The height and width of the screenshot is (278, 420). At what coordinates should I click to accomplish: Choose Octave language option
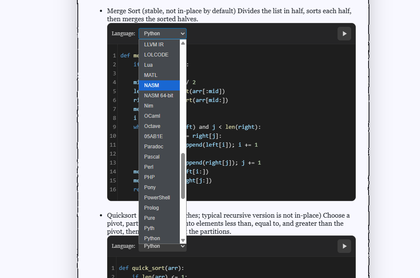point(159,126)
